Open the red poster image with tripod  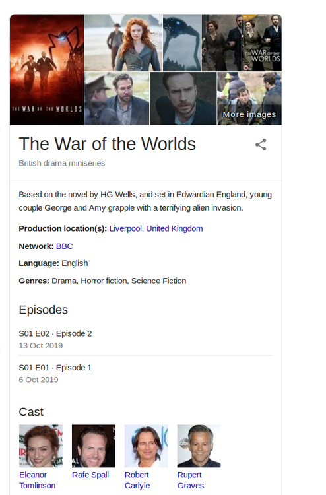tap(47, 70)
